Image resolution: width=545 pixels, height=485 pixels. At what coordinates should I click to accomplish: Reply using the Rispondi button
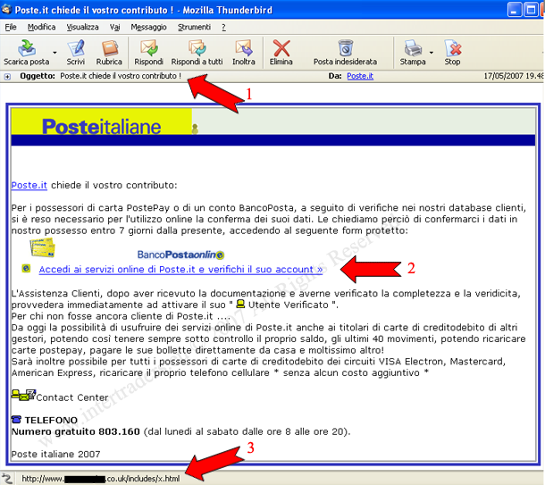149,53
